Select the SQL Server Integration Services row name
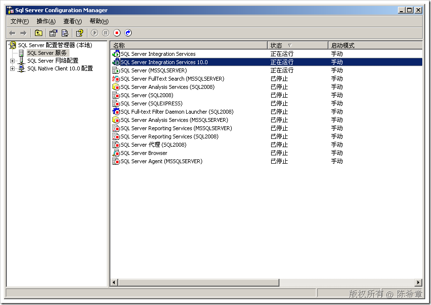The height and width of the screenshot is (305, 431). tap(158, 54)
